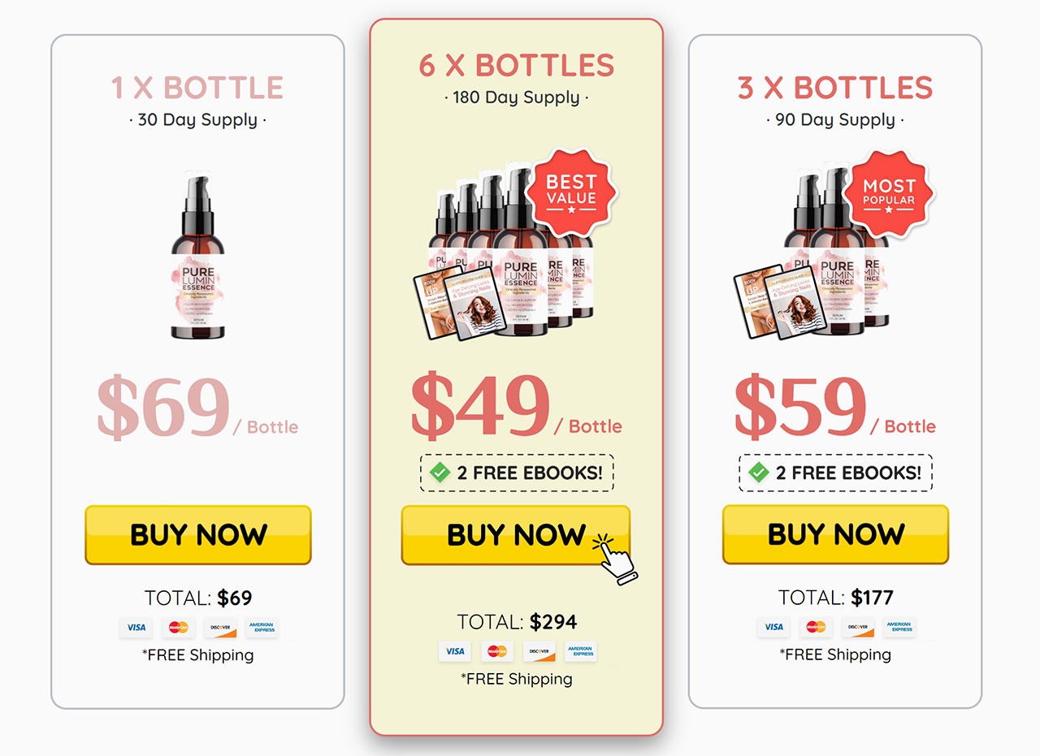
Task: Click the Mastercard icon under the $294 total
Action: [496, 651]
